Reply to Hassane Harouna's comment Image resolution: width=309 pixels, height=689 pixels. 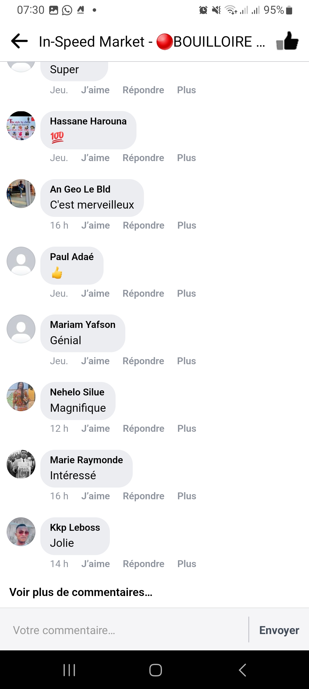[143, 158]
